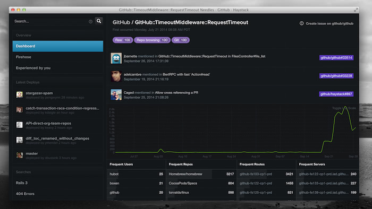Click the Frequent Routes column header
372x209 pixels.
pyautogui.click(x=252, y=164)
